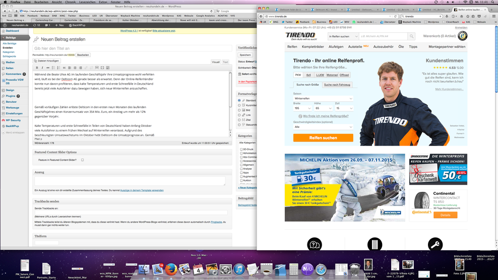Reload the Tirendo page
Viewport: 498px width, 280px height.
(x=395, y=16)
